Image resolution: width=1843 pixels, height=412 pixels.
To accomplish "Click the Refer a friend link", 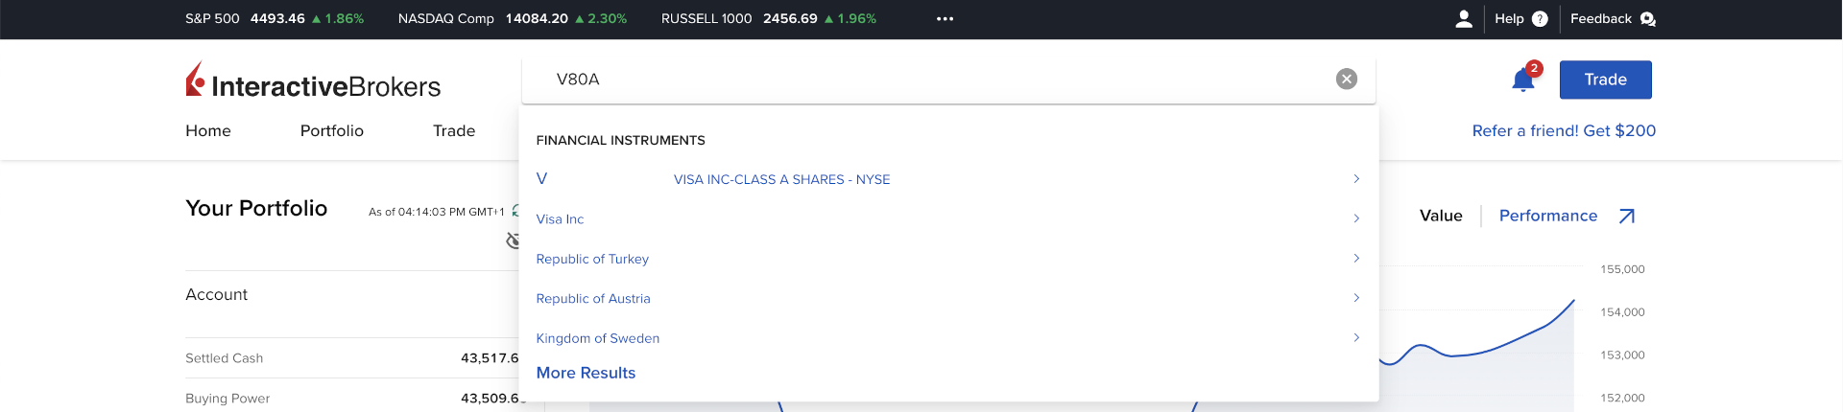I will coord(1564,131).
